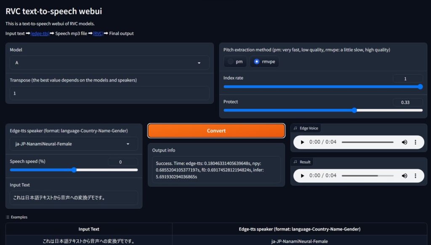The height and width of the screenshot is (245, 431).
Task: Click the Protect slider handle
Action: [x=354, y=110]
